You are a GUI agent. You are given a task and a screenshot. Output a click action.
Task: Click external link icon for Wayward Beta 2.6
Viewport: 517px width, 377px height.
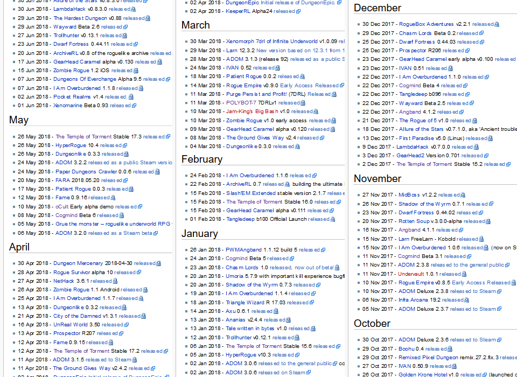pos(125,27)
